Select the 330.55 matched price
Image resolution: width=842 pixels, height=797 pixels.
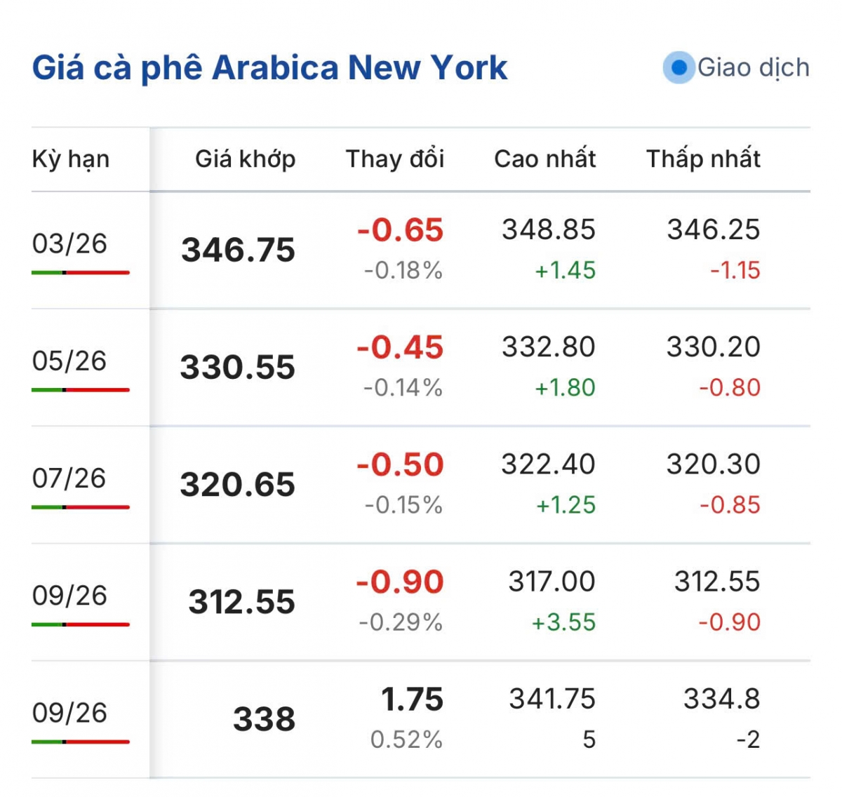click(x=237, y=368)
